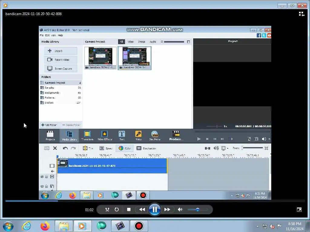Open Firefox from the desktop taskbar
The image size is (310, 232).
pyautogui.click(x=45, y=226)
